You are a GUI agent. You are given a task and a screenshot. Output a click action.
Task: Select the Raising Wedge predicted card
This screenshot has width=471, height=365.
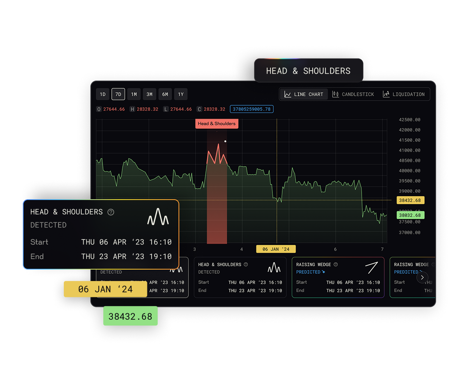point(338,277)
